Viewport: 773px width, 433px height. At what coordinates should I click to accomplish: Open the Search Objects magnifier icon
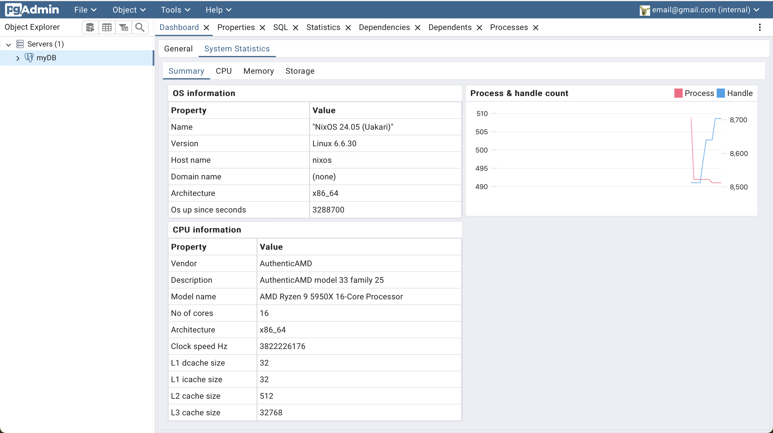[140, 27]
